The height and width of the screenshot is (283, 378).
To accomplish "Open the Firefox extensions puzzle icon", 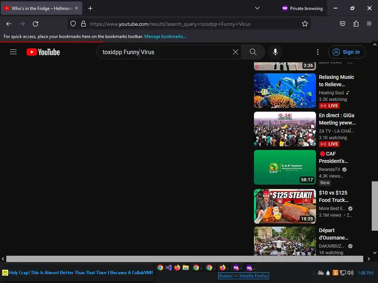I will coord(356,24).
